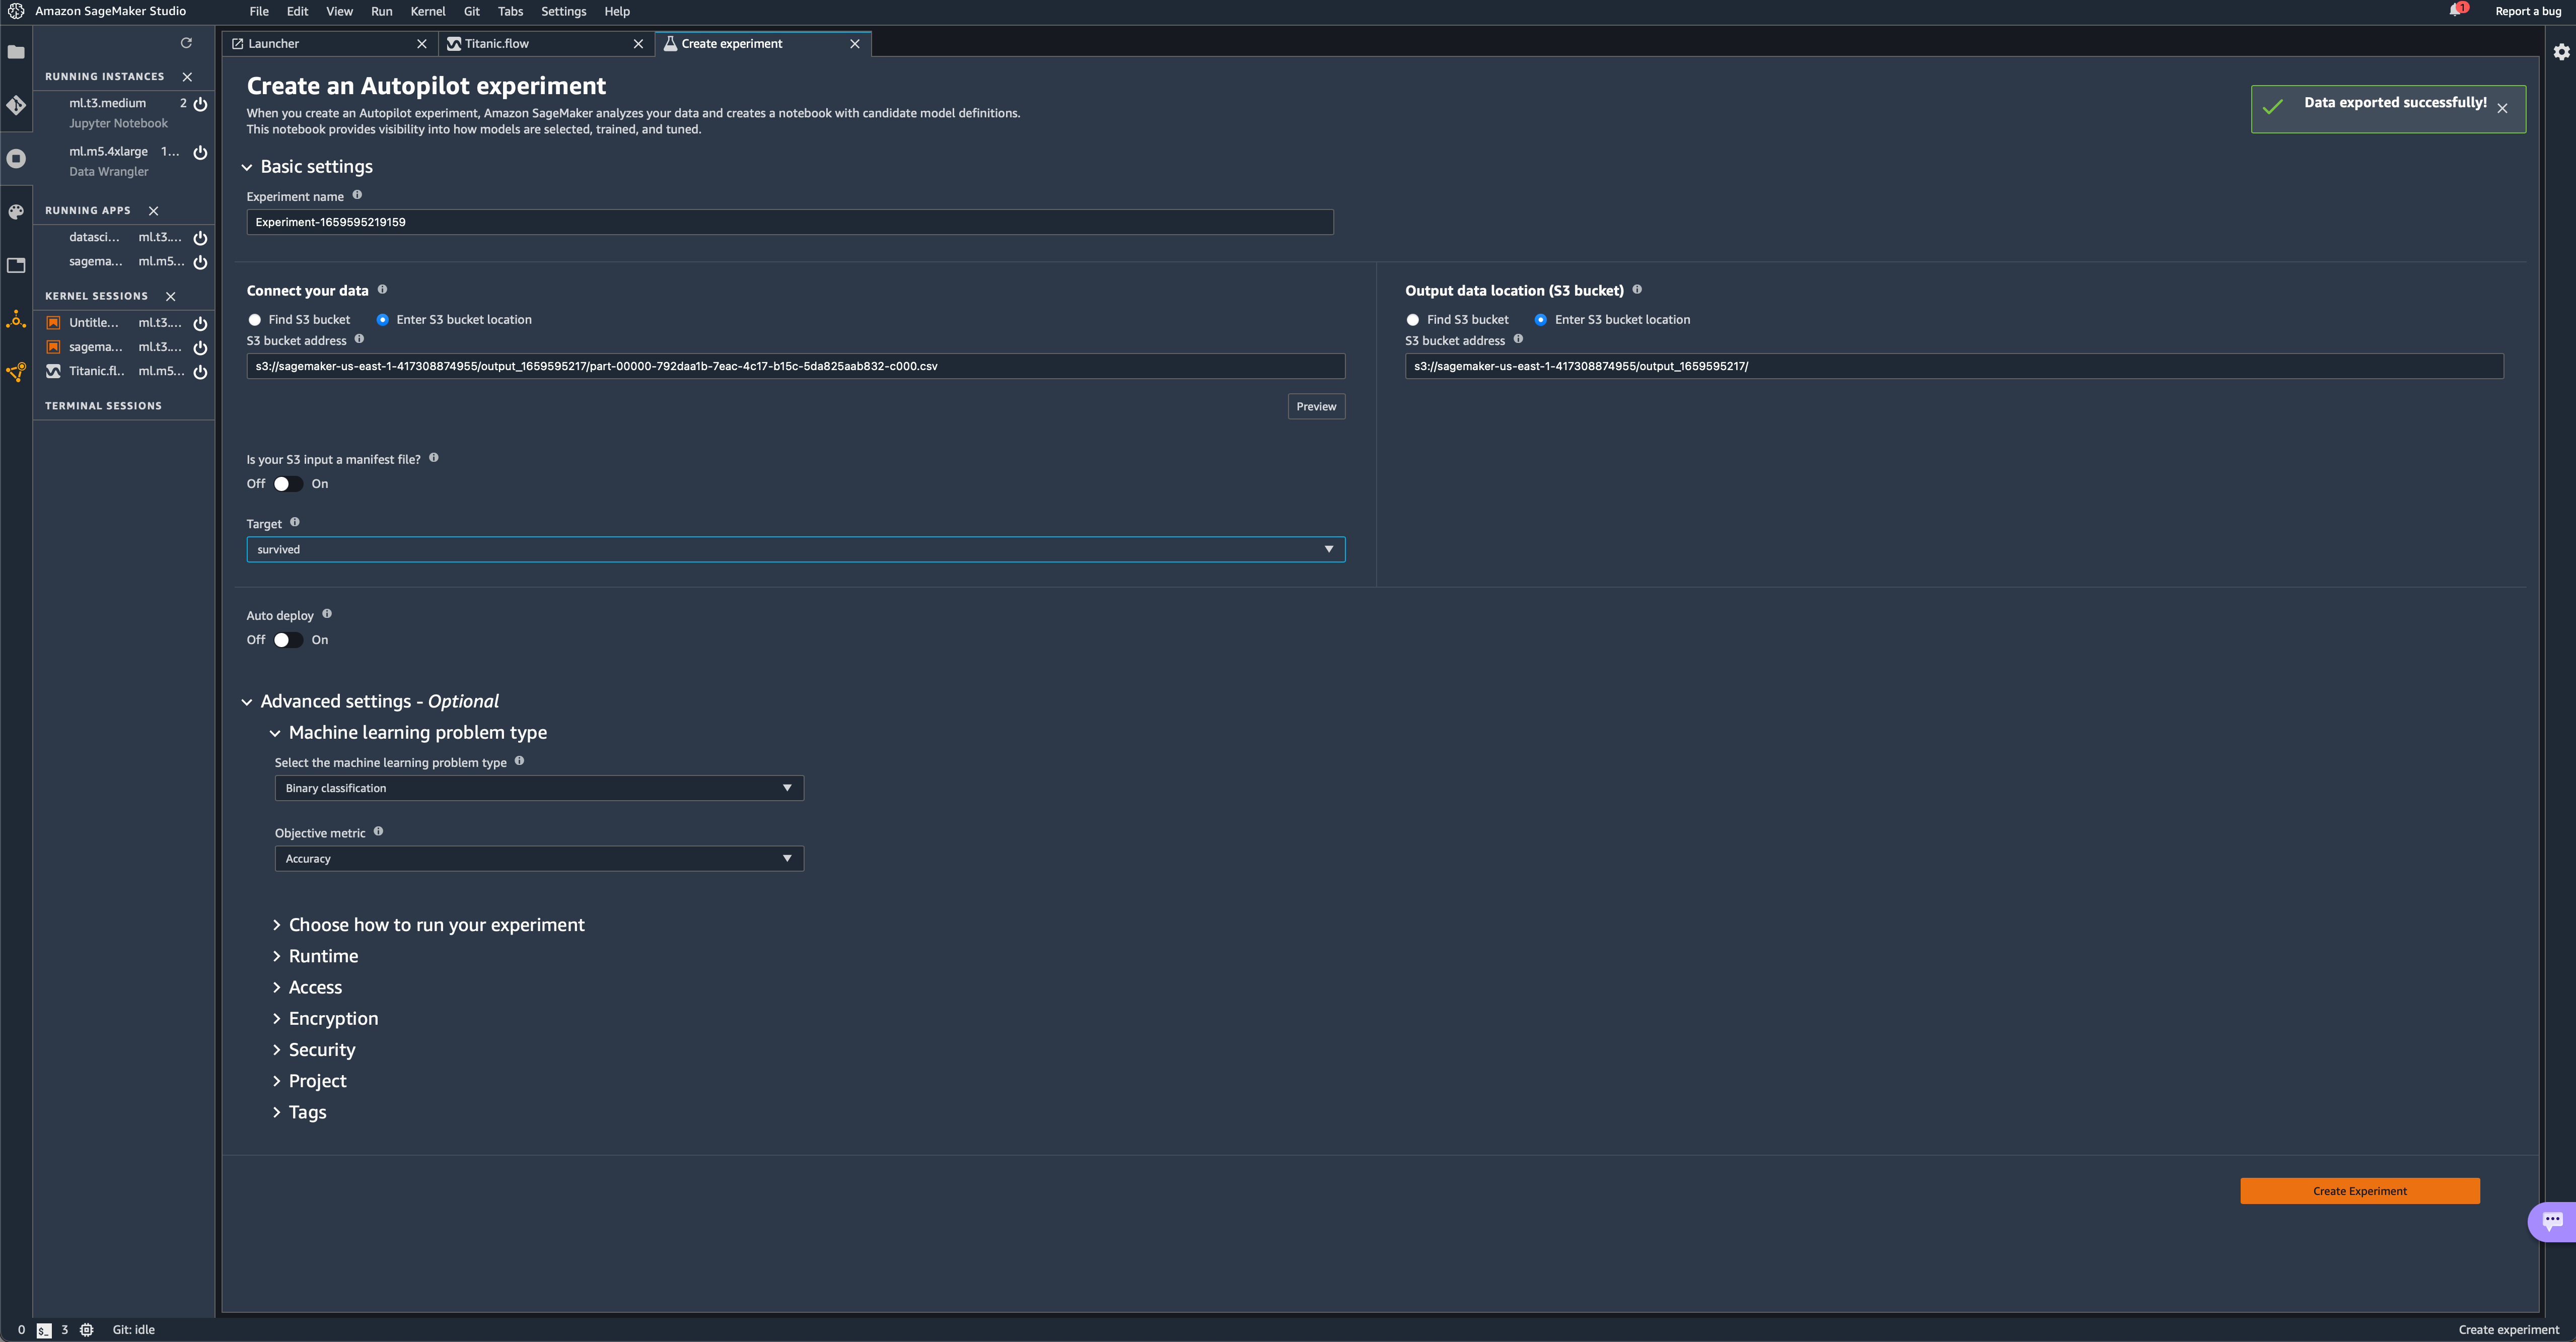Select Find S3 bucket under Connect your data
The height and width of the screenshot is (1342, 2576).
pos(255,320)
